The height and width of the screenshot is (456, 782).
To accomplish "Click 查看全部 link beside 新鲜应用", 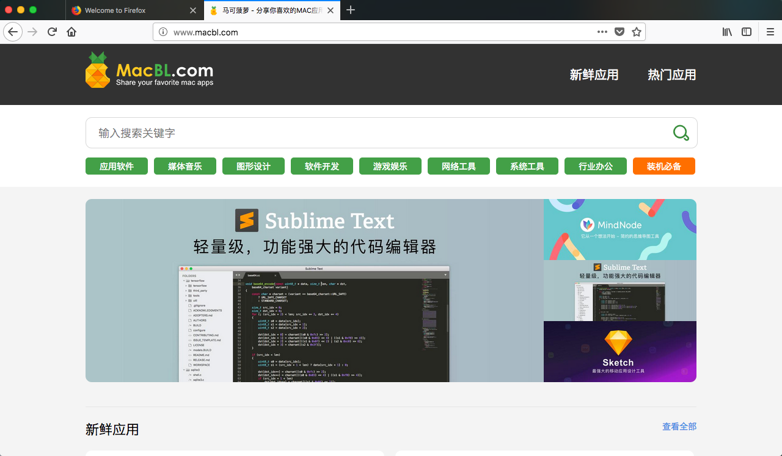I will pyautogui.click(x=679, y=427).
